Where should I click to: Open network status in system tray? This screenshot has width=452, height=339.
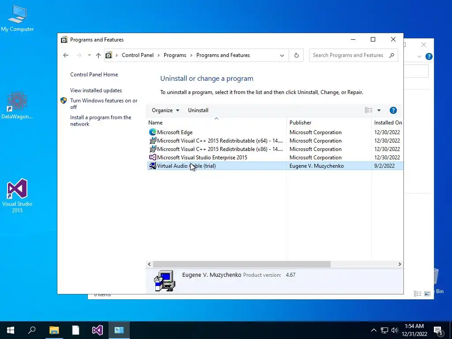(x=384, y=330)
